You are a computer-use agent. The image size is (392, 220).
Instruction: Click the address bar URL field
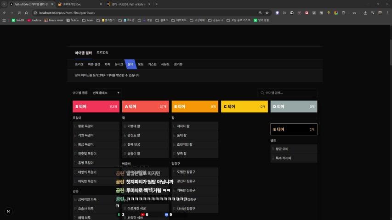(x=148, y=13)
